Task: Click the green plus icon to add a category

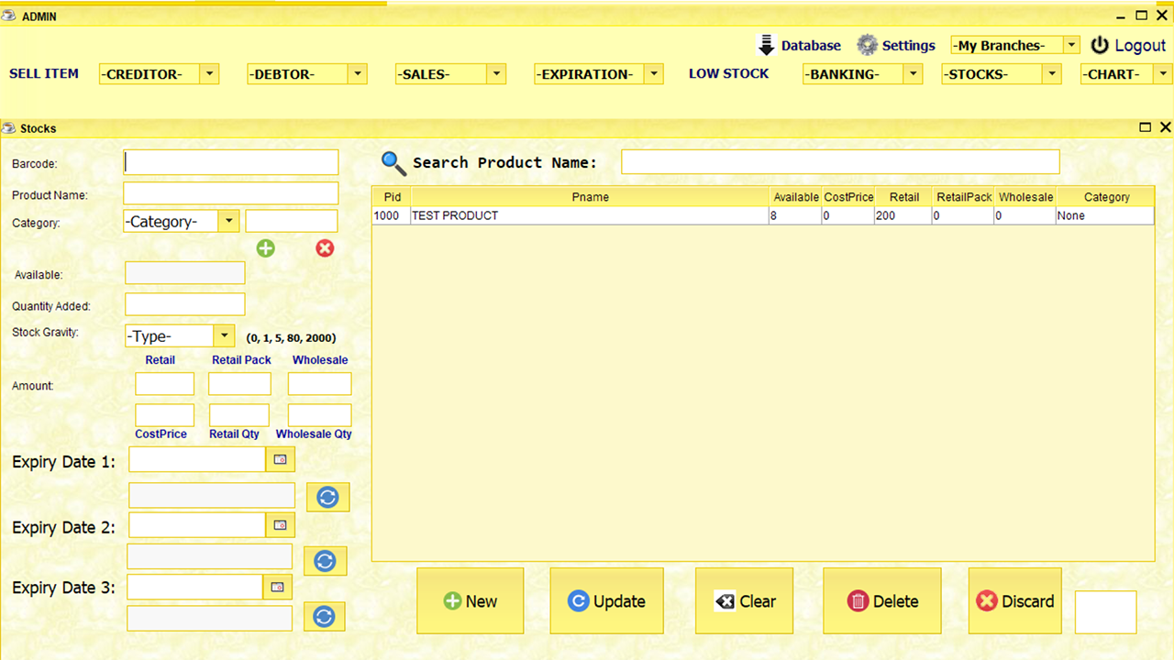Action: (265, 247)
